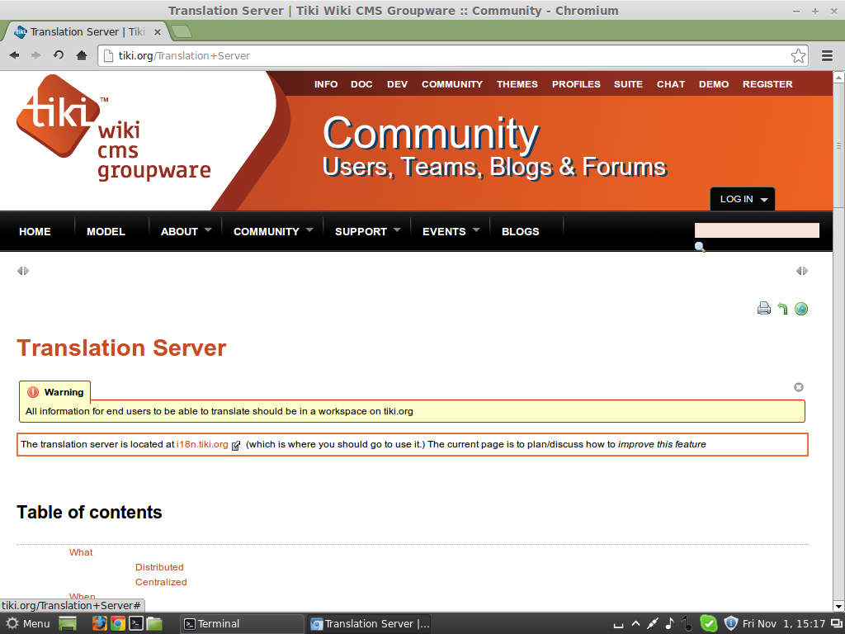
Task: Follow the i18n.tiki.org link
Action: [x=203, y=444]
